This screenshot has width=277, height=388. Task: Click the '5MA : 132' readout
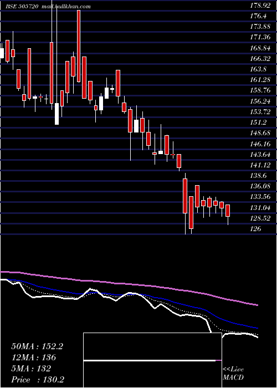coord(31,369)
